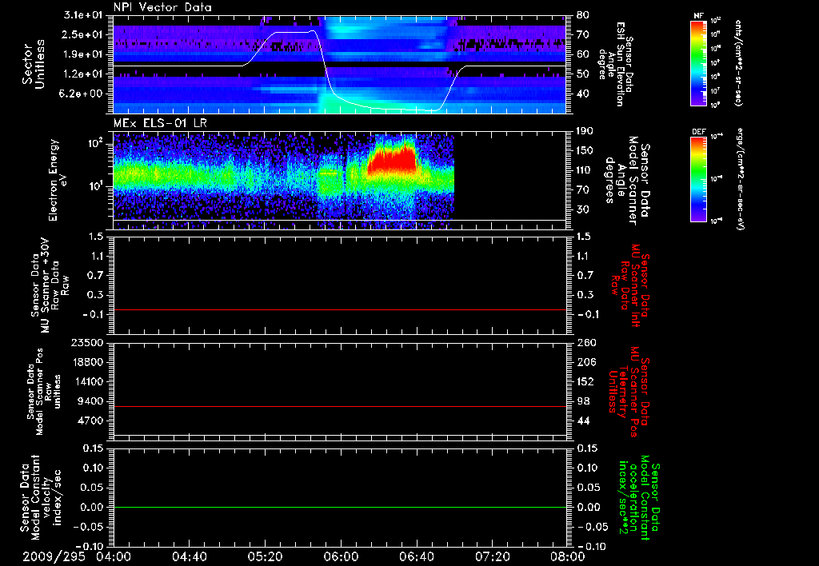The height and width of the screenshot is (566, 819).
Task: Click the 2009/295 date label
Action: pyautogui.click(x=53, y=556)
